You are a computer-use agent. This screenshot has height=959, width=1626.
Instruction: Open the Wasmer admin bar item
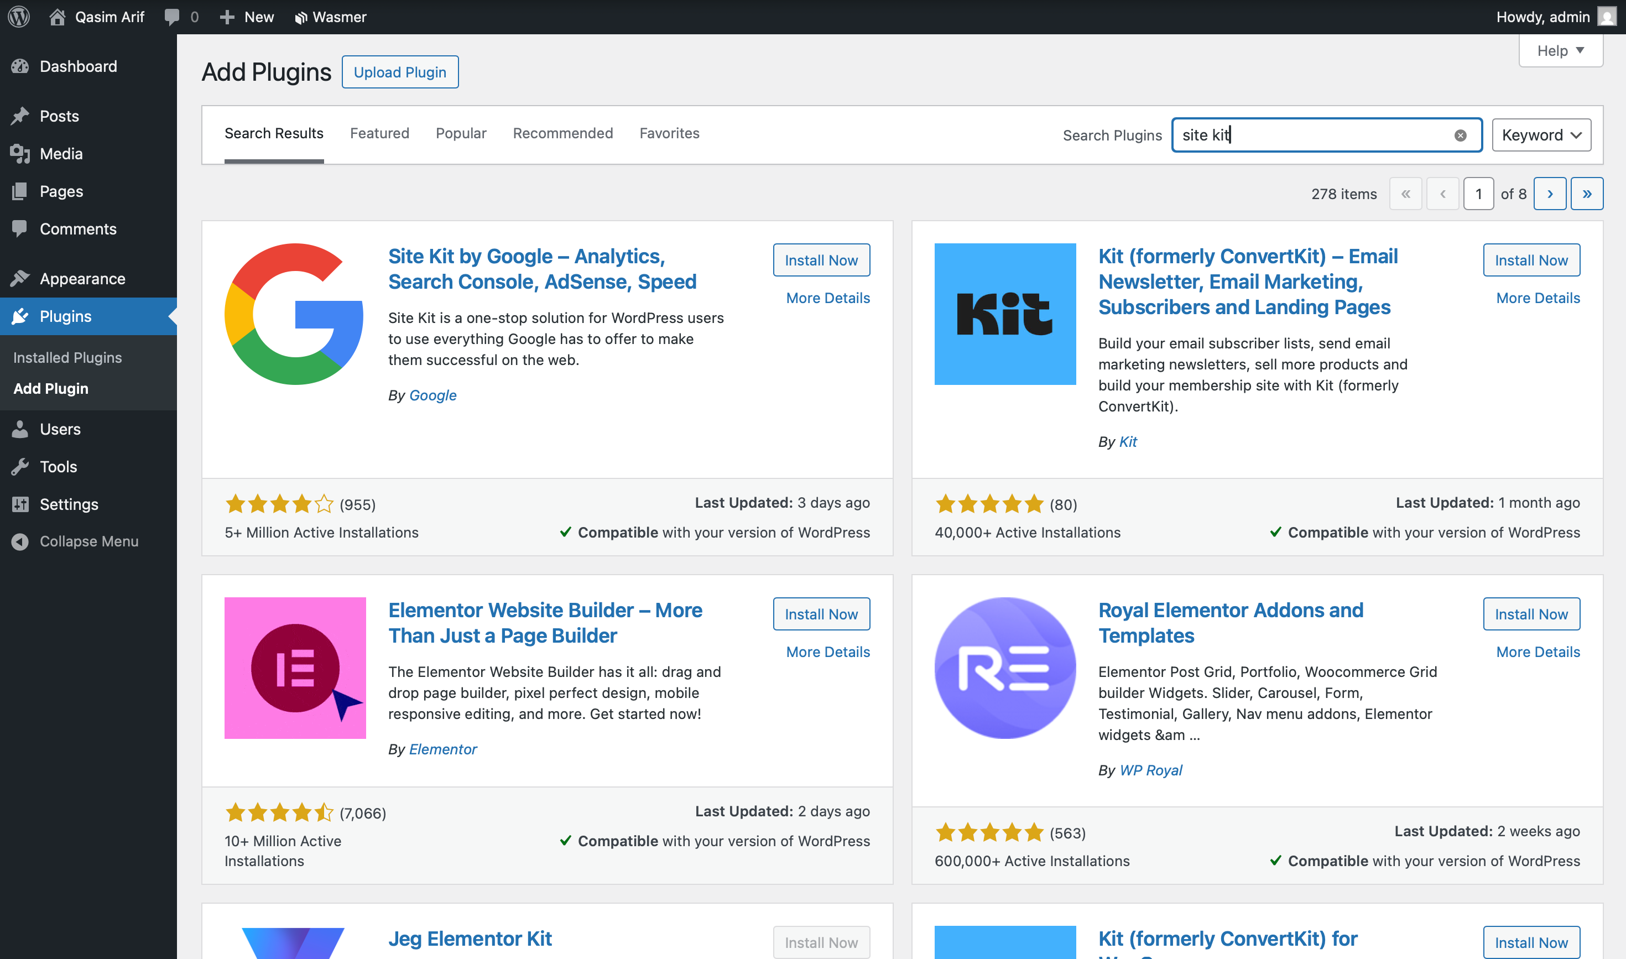coord(330,17)
